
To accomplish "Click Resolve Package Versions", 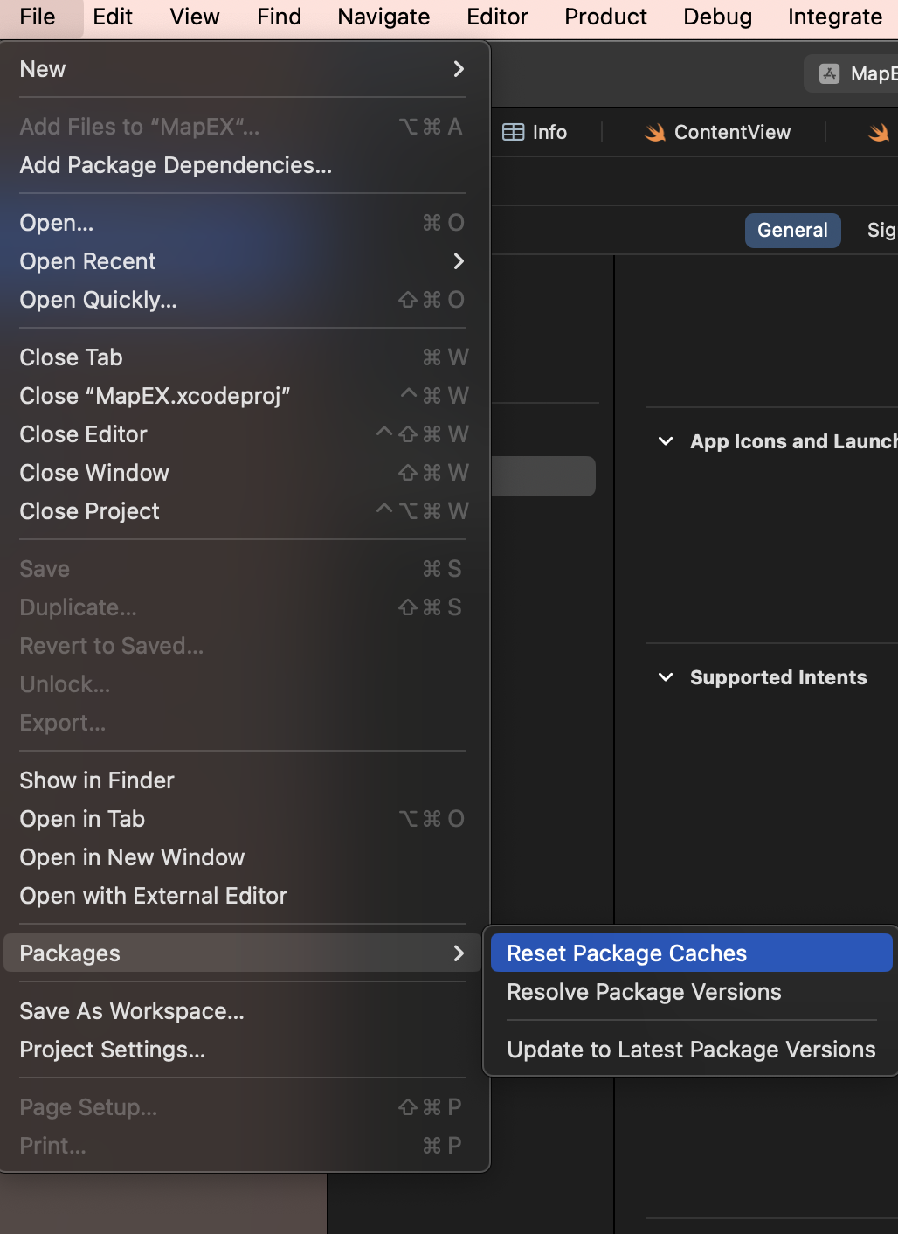I will click(x=691, y=992).
